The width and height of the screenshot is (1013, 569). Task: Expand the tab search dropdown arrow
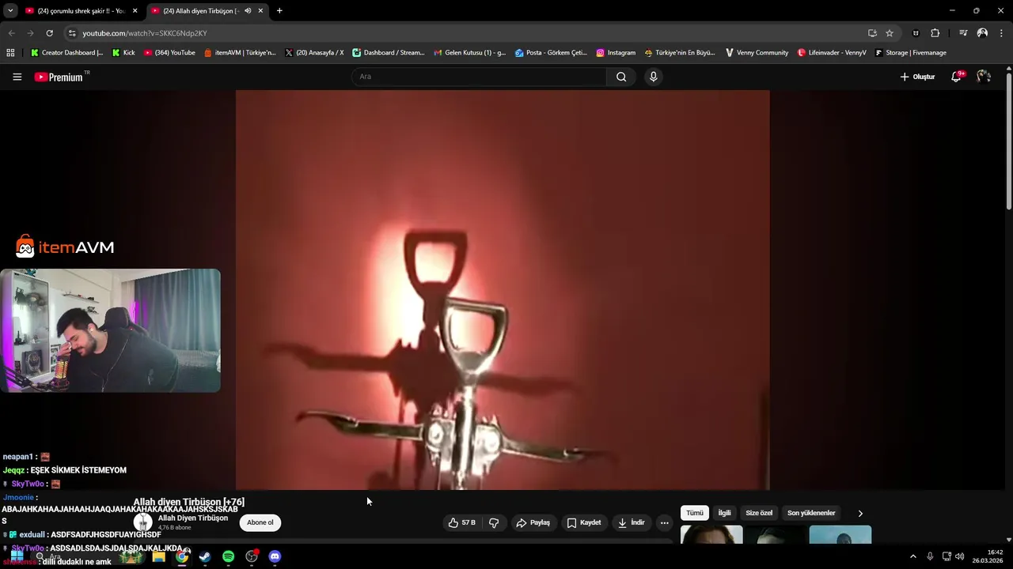(9, 11)
